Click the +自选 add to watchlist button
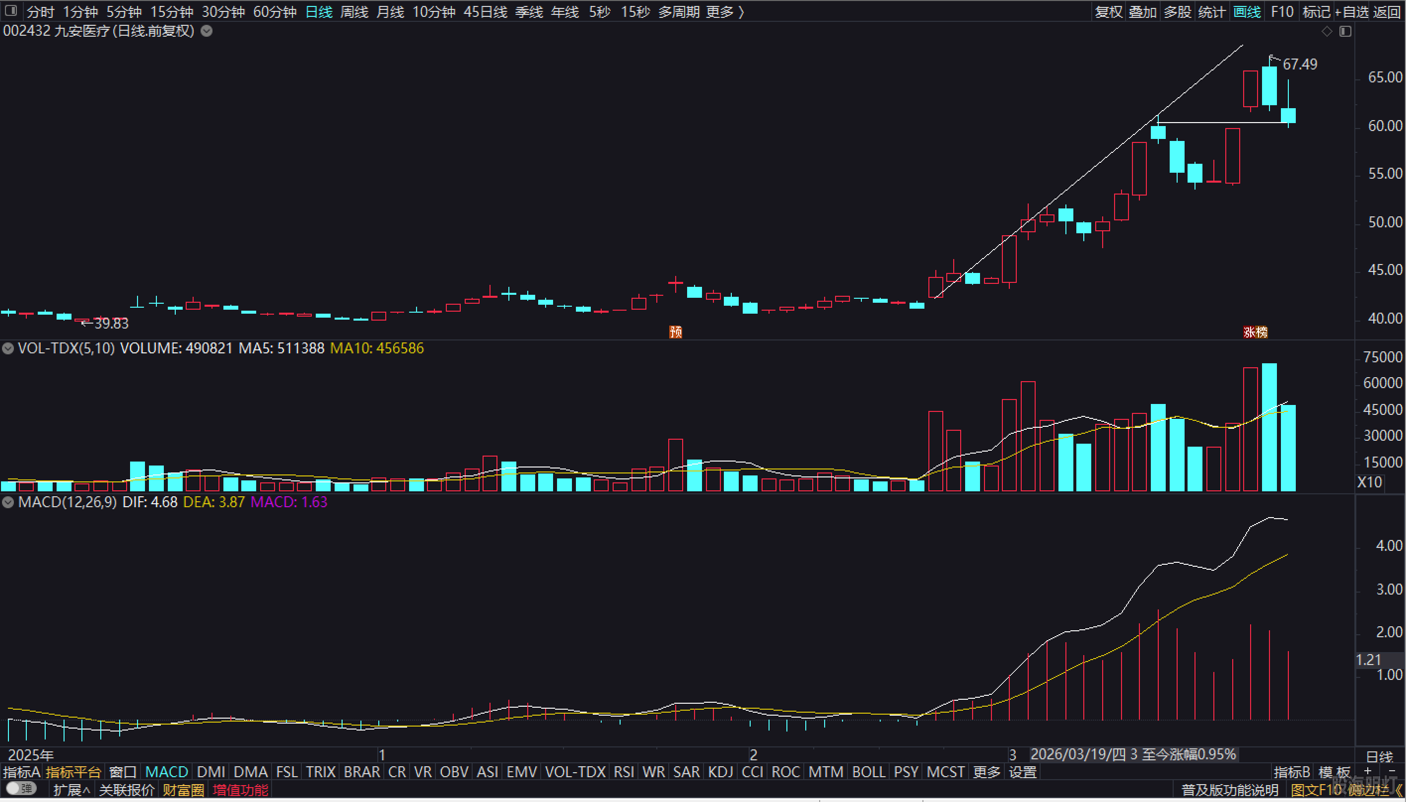Viewport: 1406px width, 802px height. click(1351, 11)
